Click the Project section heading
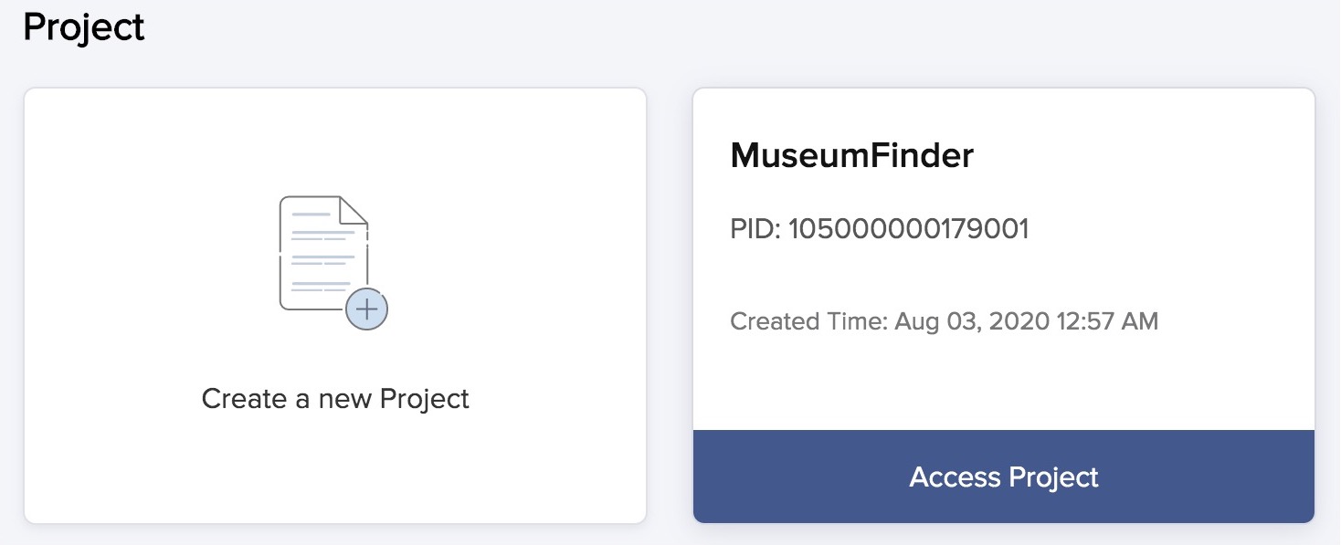The image size is (1341, 545). tap(83, 27)
